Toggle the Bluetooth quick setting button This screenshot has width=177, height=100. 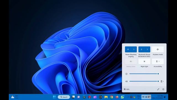141,49
